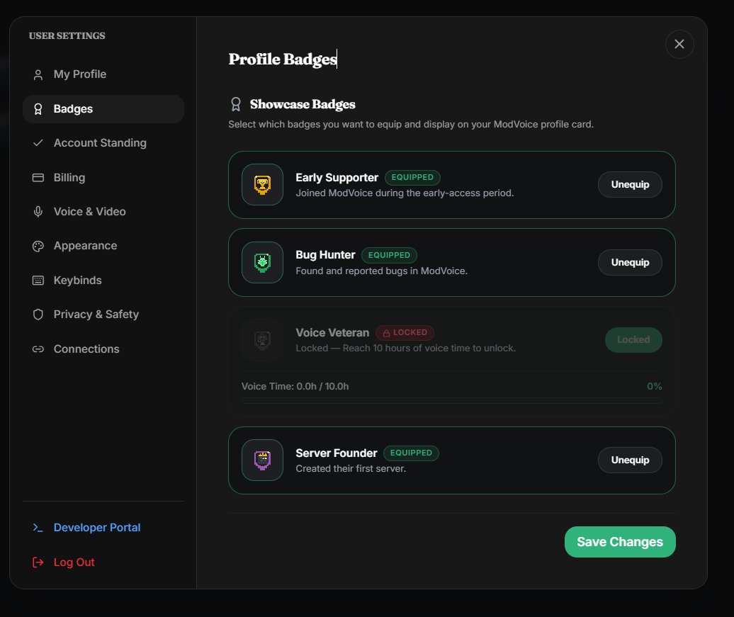Viewport: 734px width, 617px height.
Task: Click the EQUIPPED tag on Server Founder
Action: (411, 453)
